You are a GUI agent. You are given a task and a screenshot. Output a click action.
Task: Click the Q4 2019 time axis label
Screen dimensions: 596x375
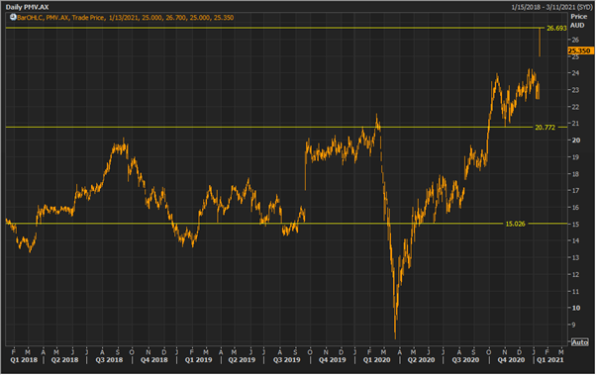333,360
